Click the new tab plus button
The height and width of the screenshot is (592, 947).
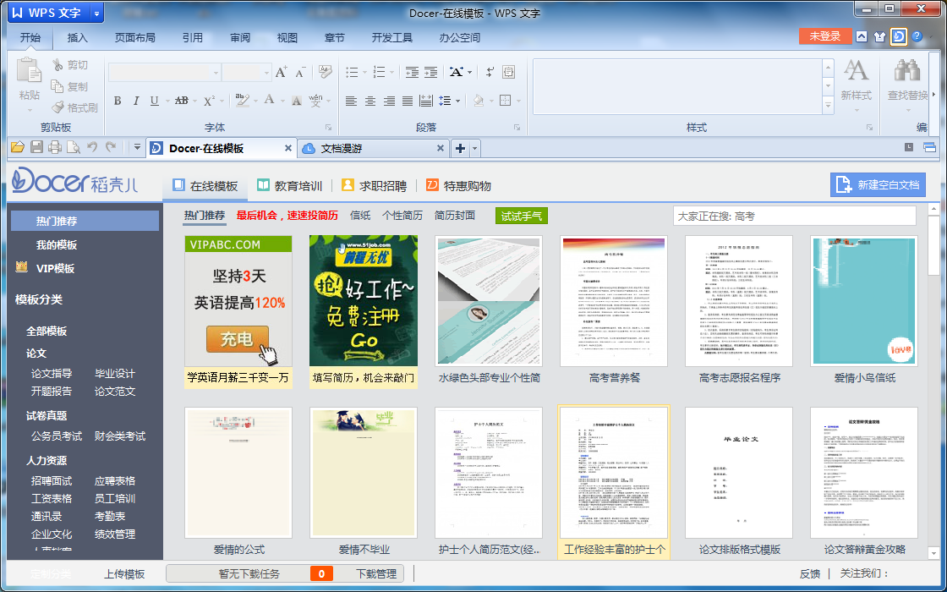(x=460, y=149)
